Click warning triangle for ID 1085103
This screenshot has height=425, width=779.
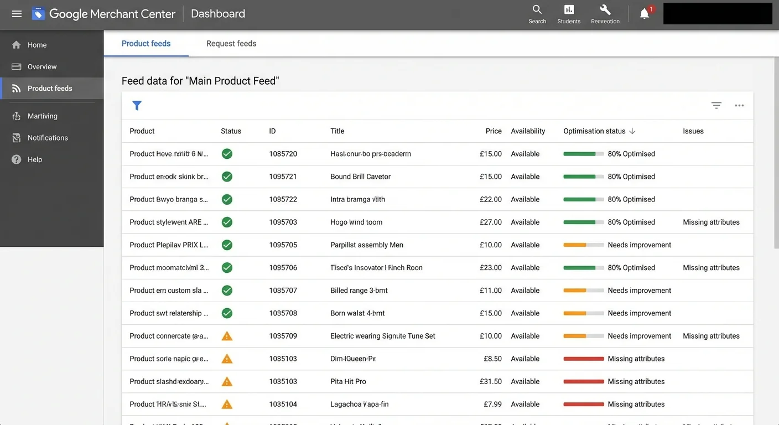227,359
